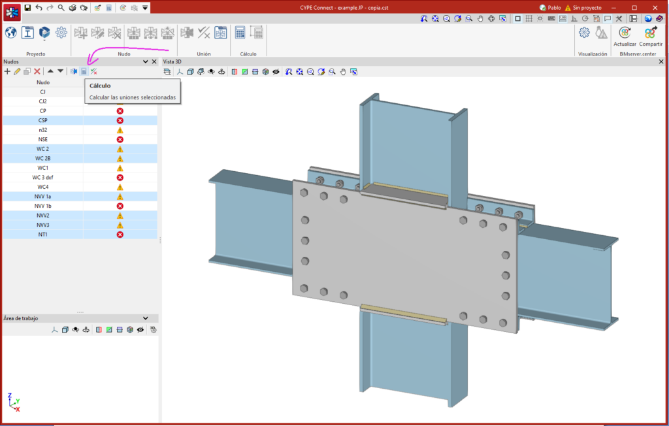Select the NVV 1b node in list
Viewport: 669px width, 426px height.
pyautogui.click(x=43, y=206)
